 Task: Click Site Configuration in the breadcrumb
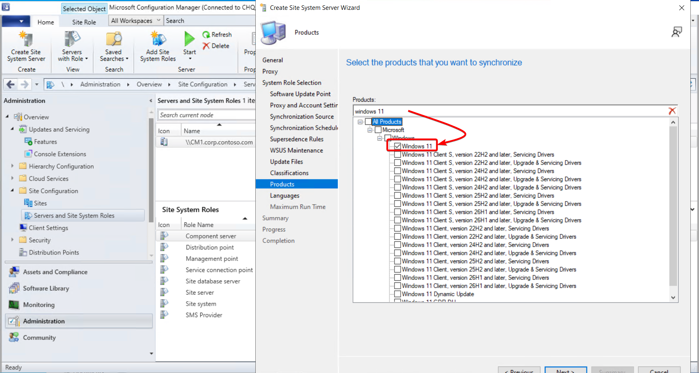(203, 85)
